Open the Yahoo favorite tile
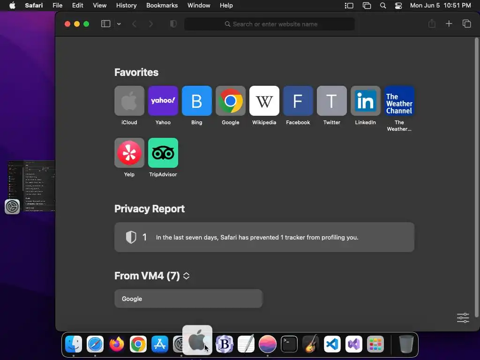The image size is (480, 360). pyautogui.click(x=163, y=101)
